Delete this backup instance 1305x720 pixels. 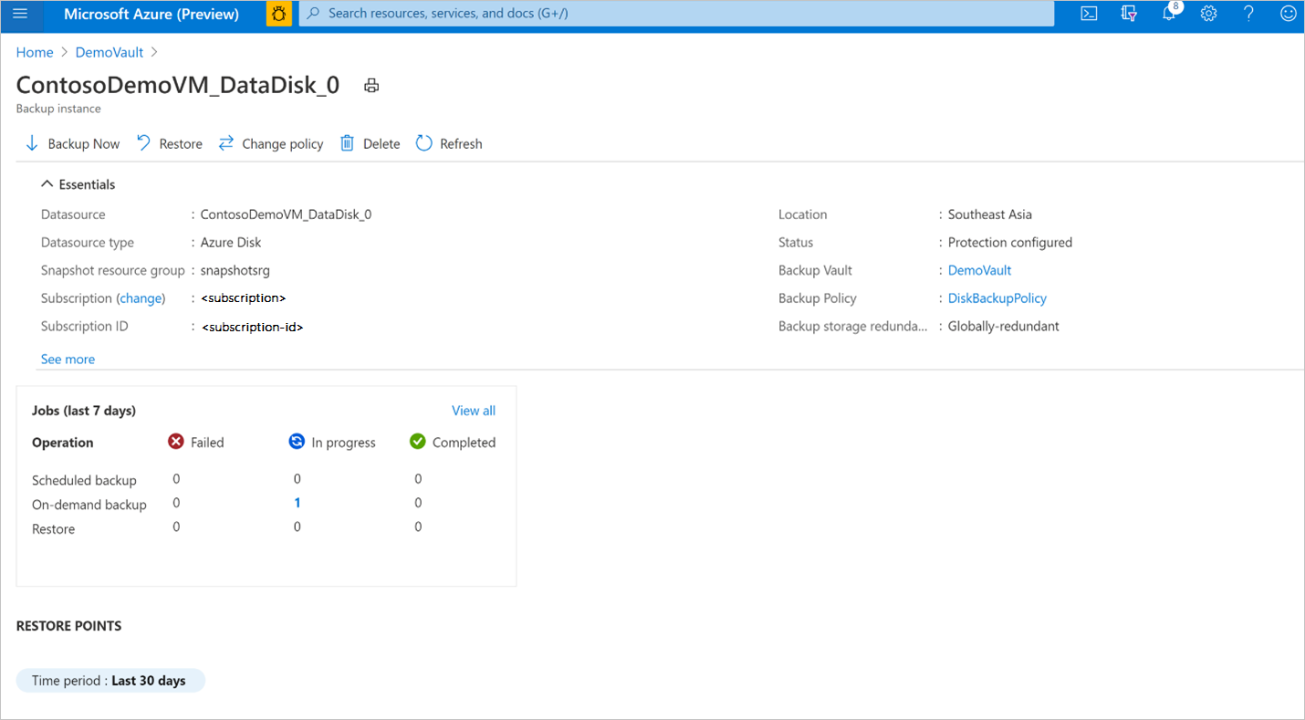[x=371, y=143]
